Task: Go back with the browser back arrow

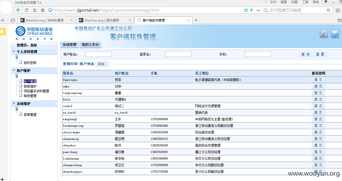Action: pos(18,10)
